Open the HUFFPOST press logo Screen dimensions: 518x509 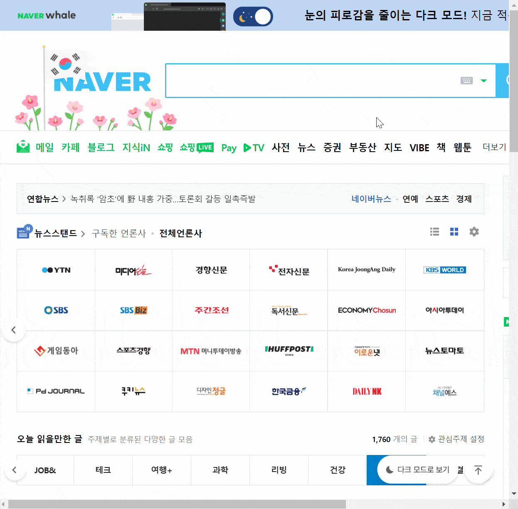point(289,351)
